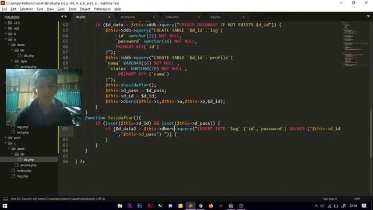Close the index.php tab

pos(199,17)
